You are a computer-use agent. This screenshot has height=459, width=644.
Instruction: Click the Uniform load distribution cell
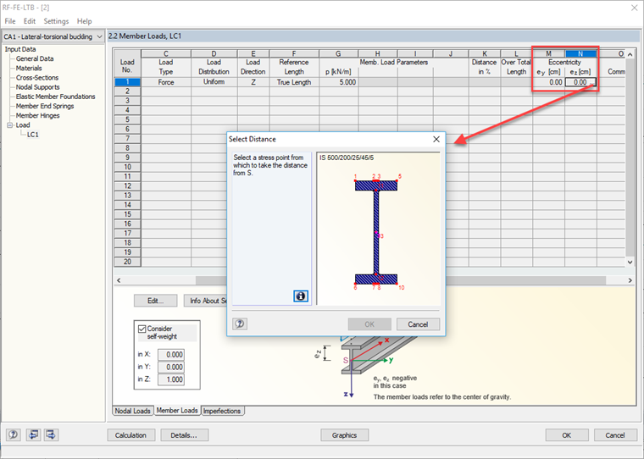click(214, 82)
